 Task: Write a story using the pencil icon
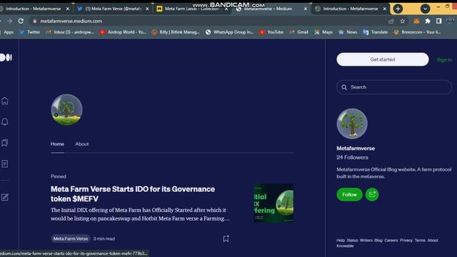[5, 197]
